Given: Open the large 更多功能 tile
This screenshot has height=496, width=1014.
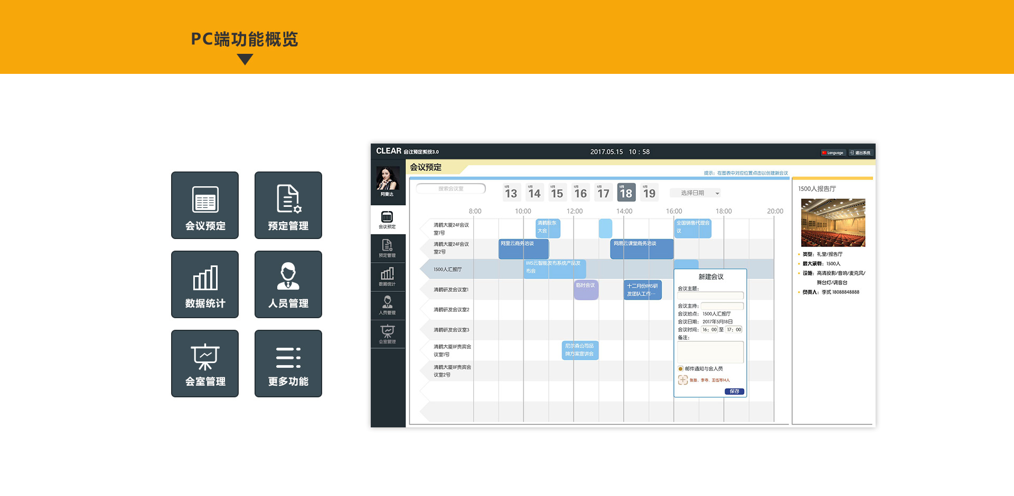Looking at the screenshot, I should [288, 364].
